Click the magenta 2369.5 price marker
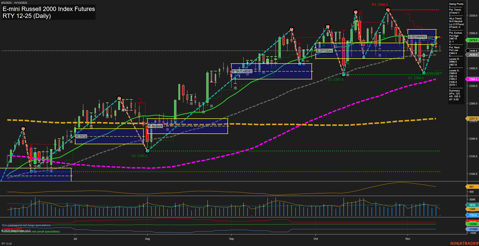 [472, 79]
